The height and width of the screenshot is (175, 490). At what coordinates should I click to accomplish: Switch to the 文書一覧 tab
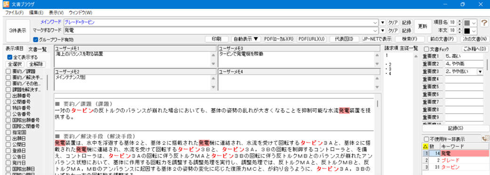[x=37, y=49]
